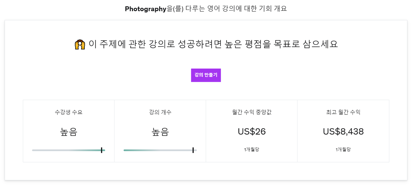
Task: Click the 수강생 수요 card header
Action: [x=69, y=112]
